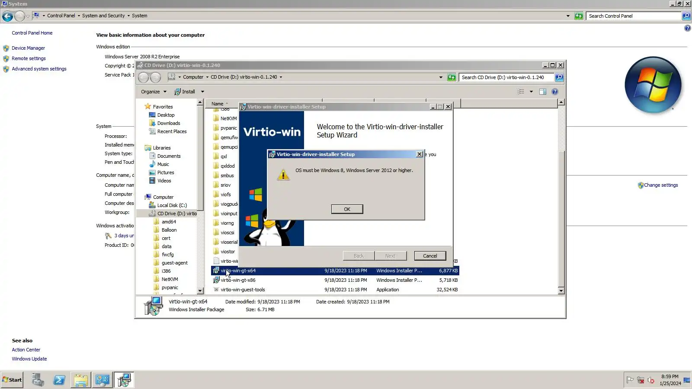Open Windows Explorer from the taskbar
The width and height of the screenshot is (692, 389).
(x=81, y=380)
